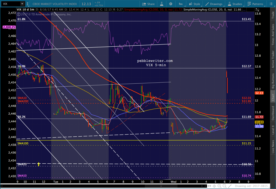The width and height of the screenshot is (276, 189).
Task: Click the symbol link chain icon
Action: (28, 4)
